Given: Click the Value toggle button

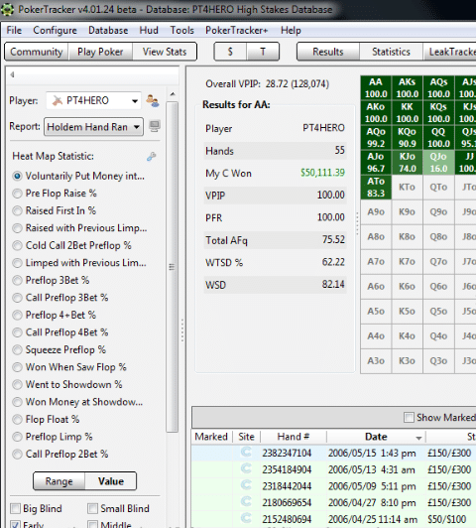Looking at the screenshot, I should [111, 481].
